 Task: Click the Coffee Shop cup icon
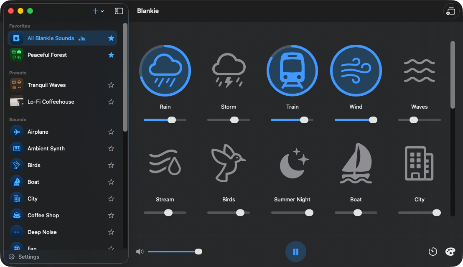17,215
